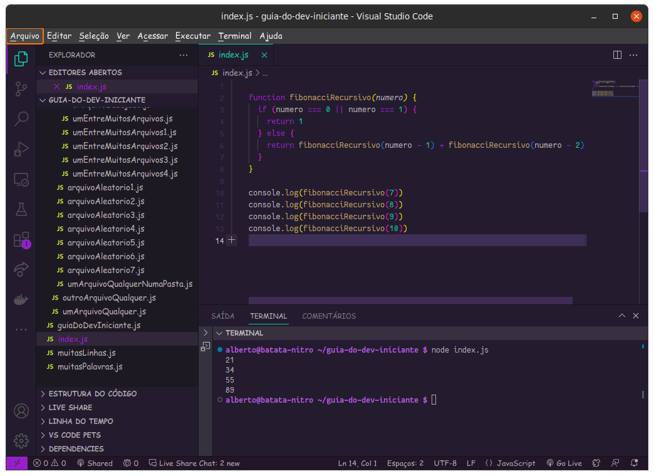
Task: Open the Extensions view
Action: (21, 240)
